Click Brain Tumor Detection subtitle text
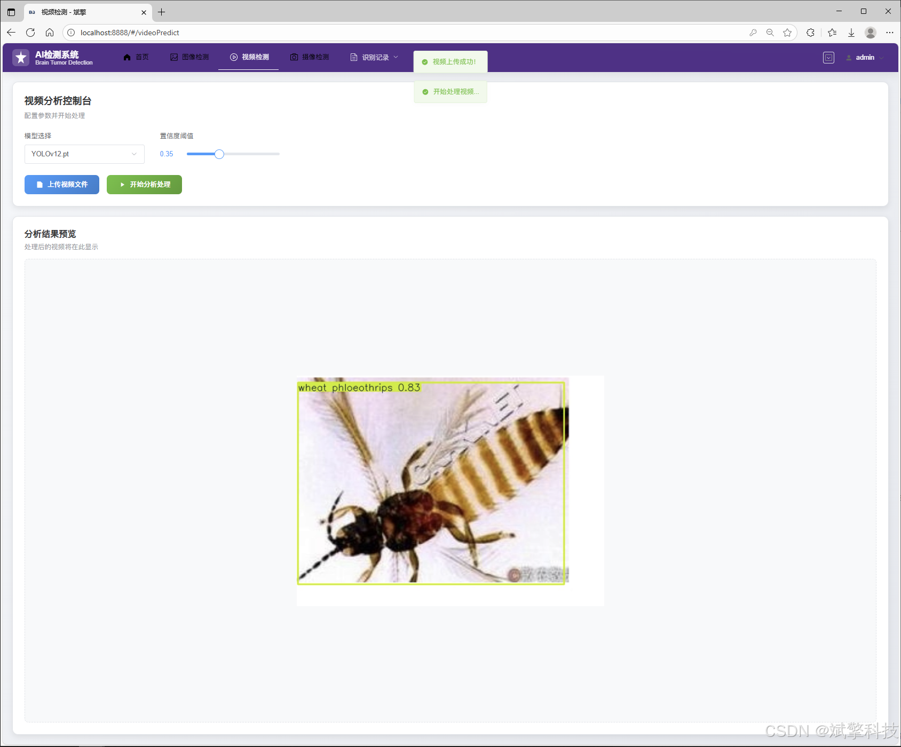Screen dimensions: 901x747 click(x=64, y=63)
